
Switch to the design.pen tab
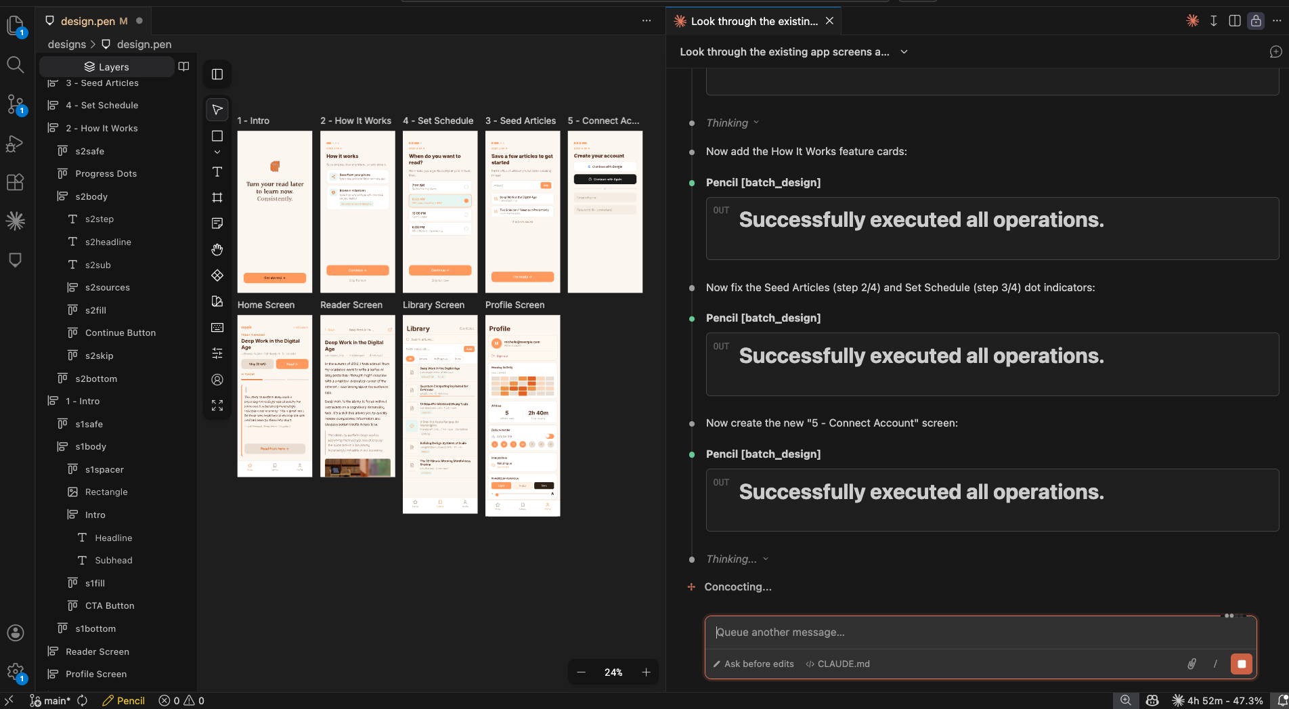[x=93, y=21]
